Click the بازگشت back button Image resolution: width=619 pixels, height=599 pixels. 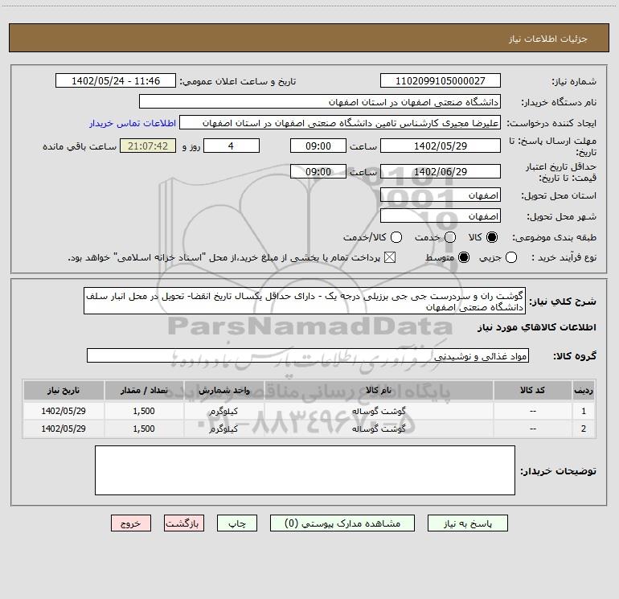(x=184, y=523)
